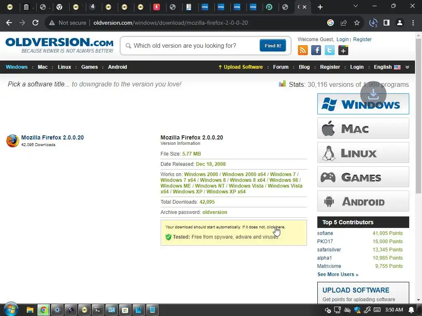Expand the tab search dropdown chevron
Screen dimensions: 422x316
356,6
